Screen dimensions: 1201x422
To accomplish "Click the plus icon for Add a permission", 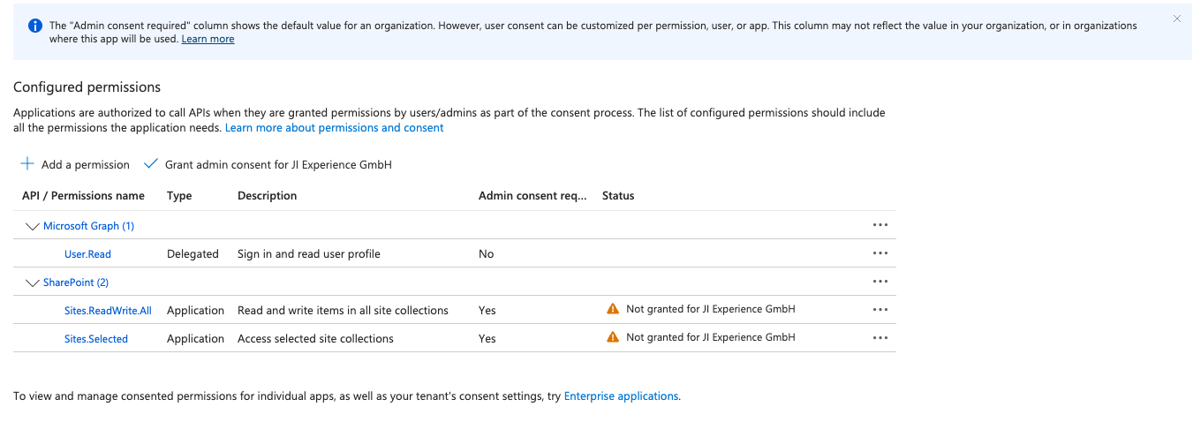I will [27, 164].
